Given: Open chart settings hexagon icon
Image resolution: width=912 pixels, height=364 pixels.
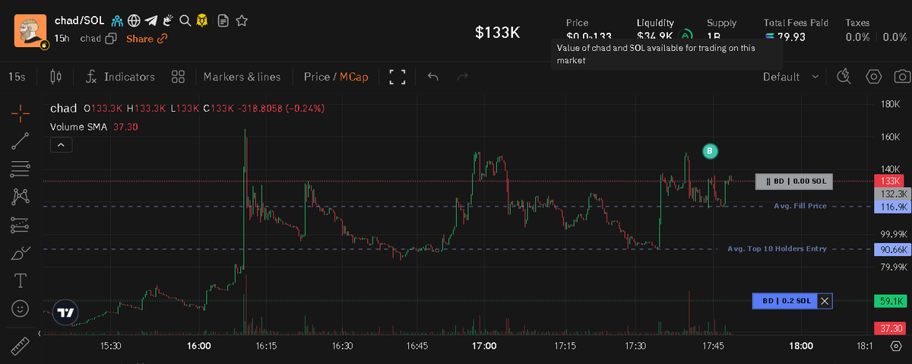Looking at the screenshot, I should [x=873, y=77].
